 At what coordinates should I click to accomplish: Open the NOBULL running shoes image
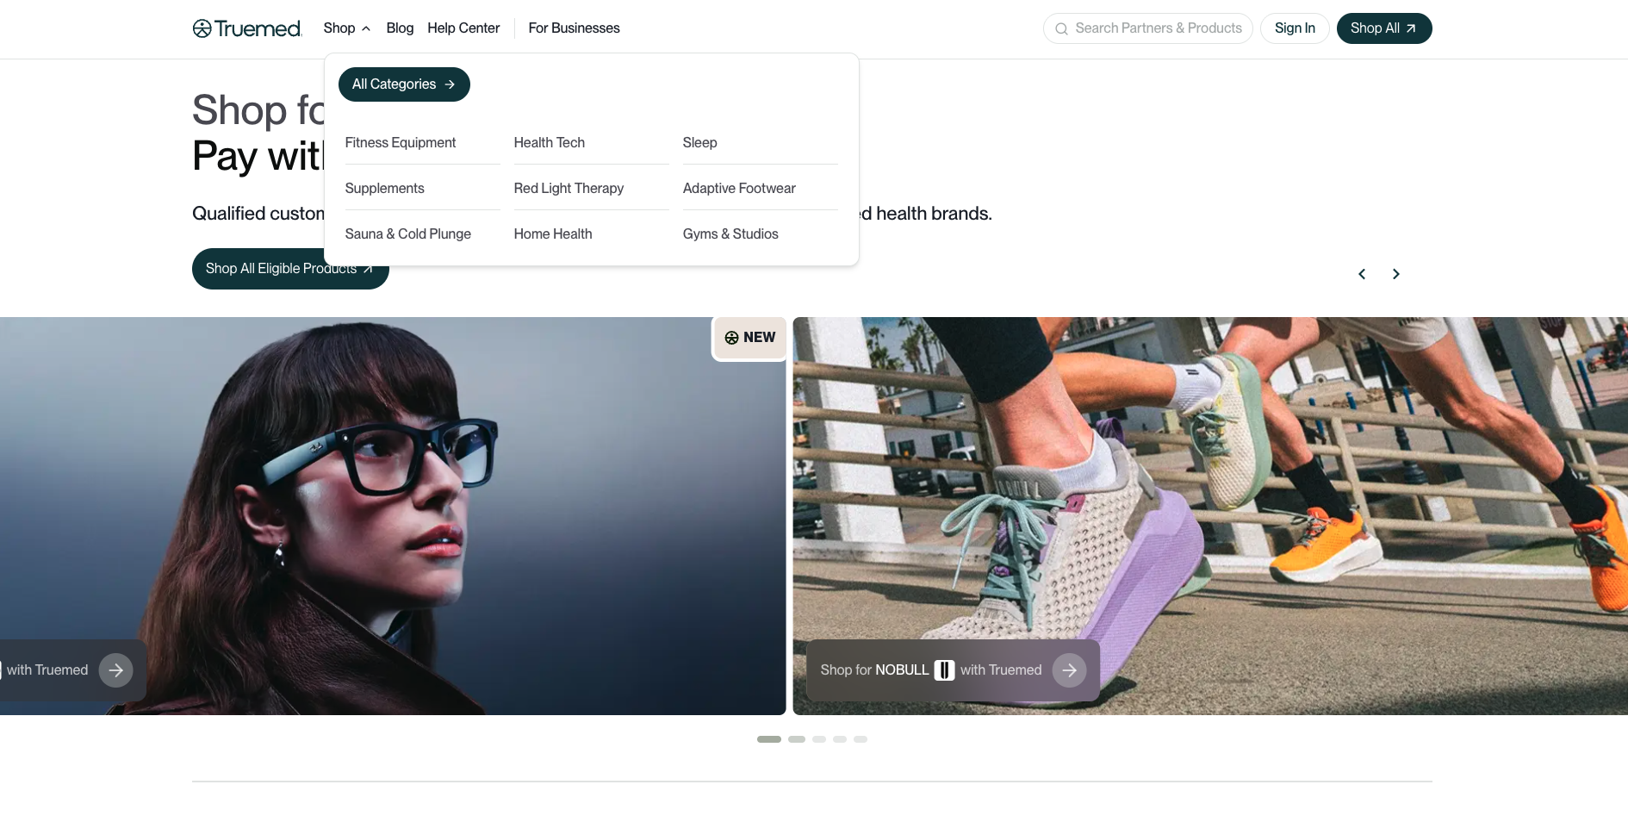coord(1210,516)
